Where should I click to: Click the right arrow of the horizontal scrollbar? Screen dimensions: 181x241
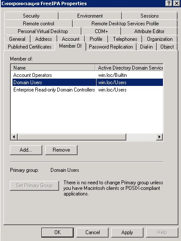tap(159, 137)
